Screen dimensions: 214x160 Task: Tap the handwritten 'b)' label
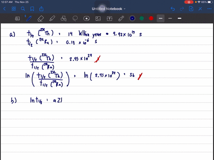(14, 100)
